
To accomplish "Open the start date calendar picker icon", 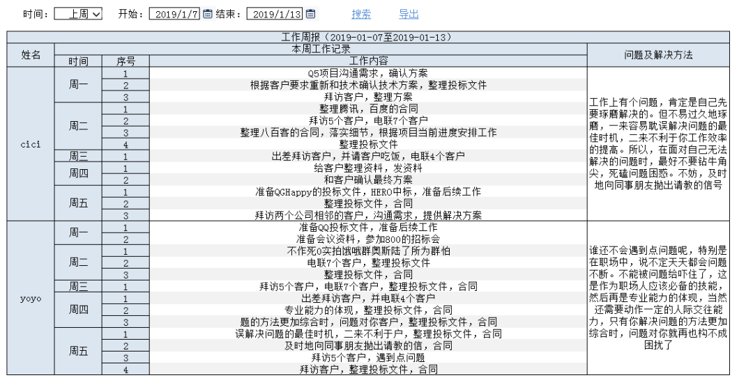I will click(x=207, y=14).
